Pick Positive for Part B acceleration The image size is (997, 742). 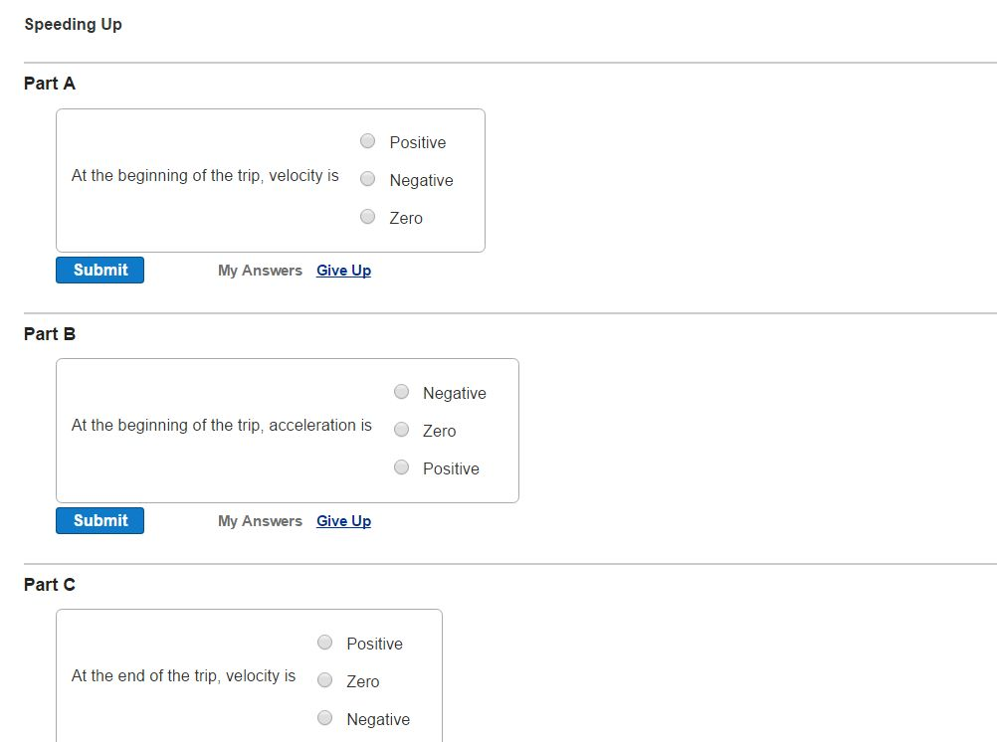coord(401,467)
